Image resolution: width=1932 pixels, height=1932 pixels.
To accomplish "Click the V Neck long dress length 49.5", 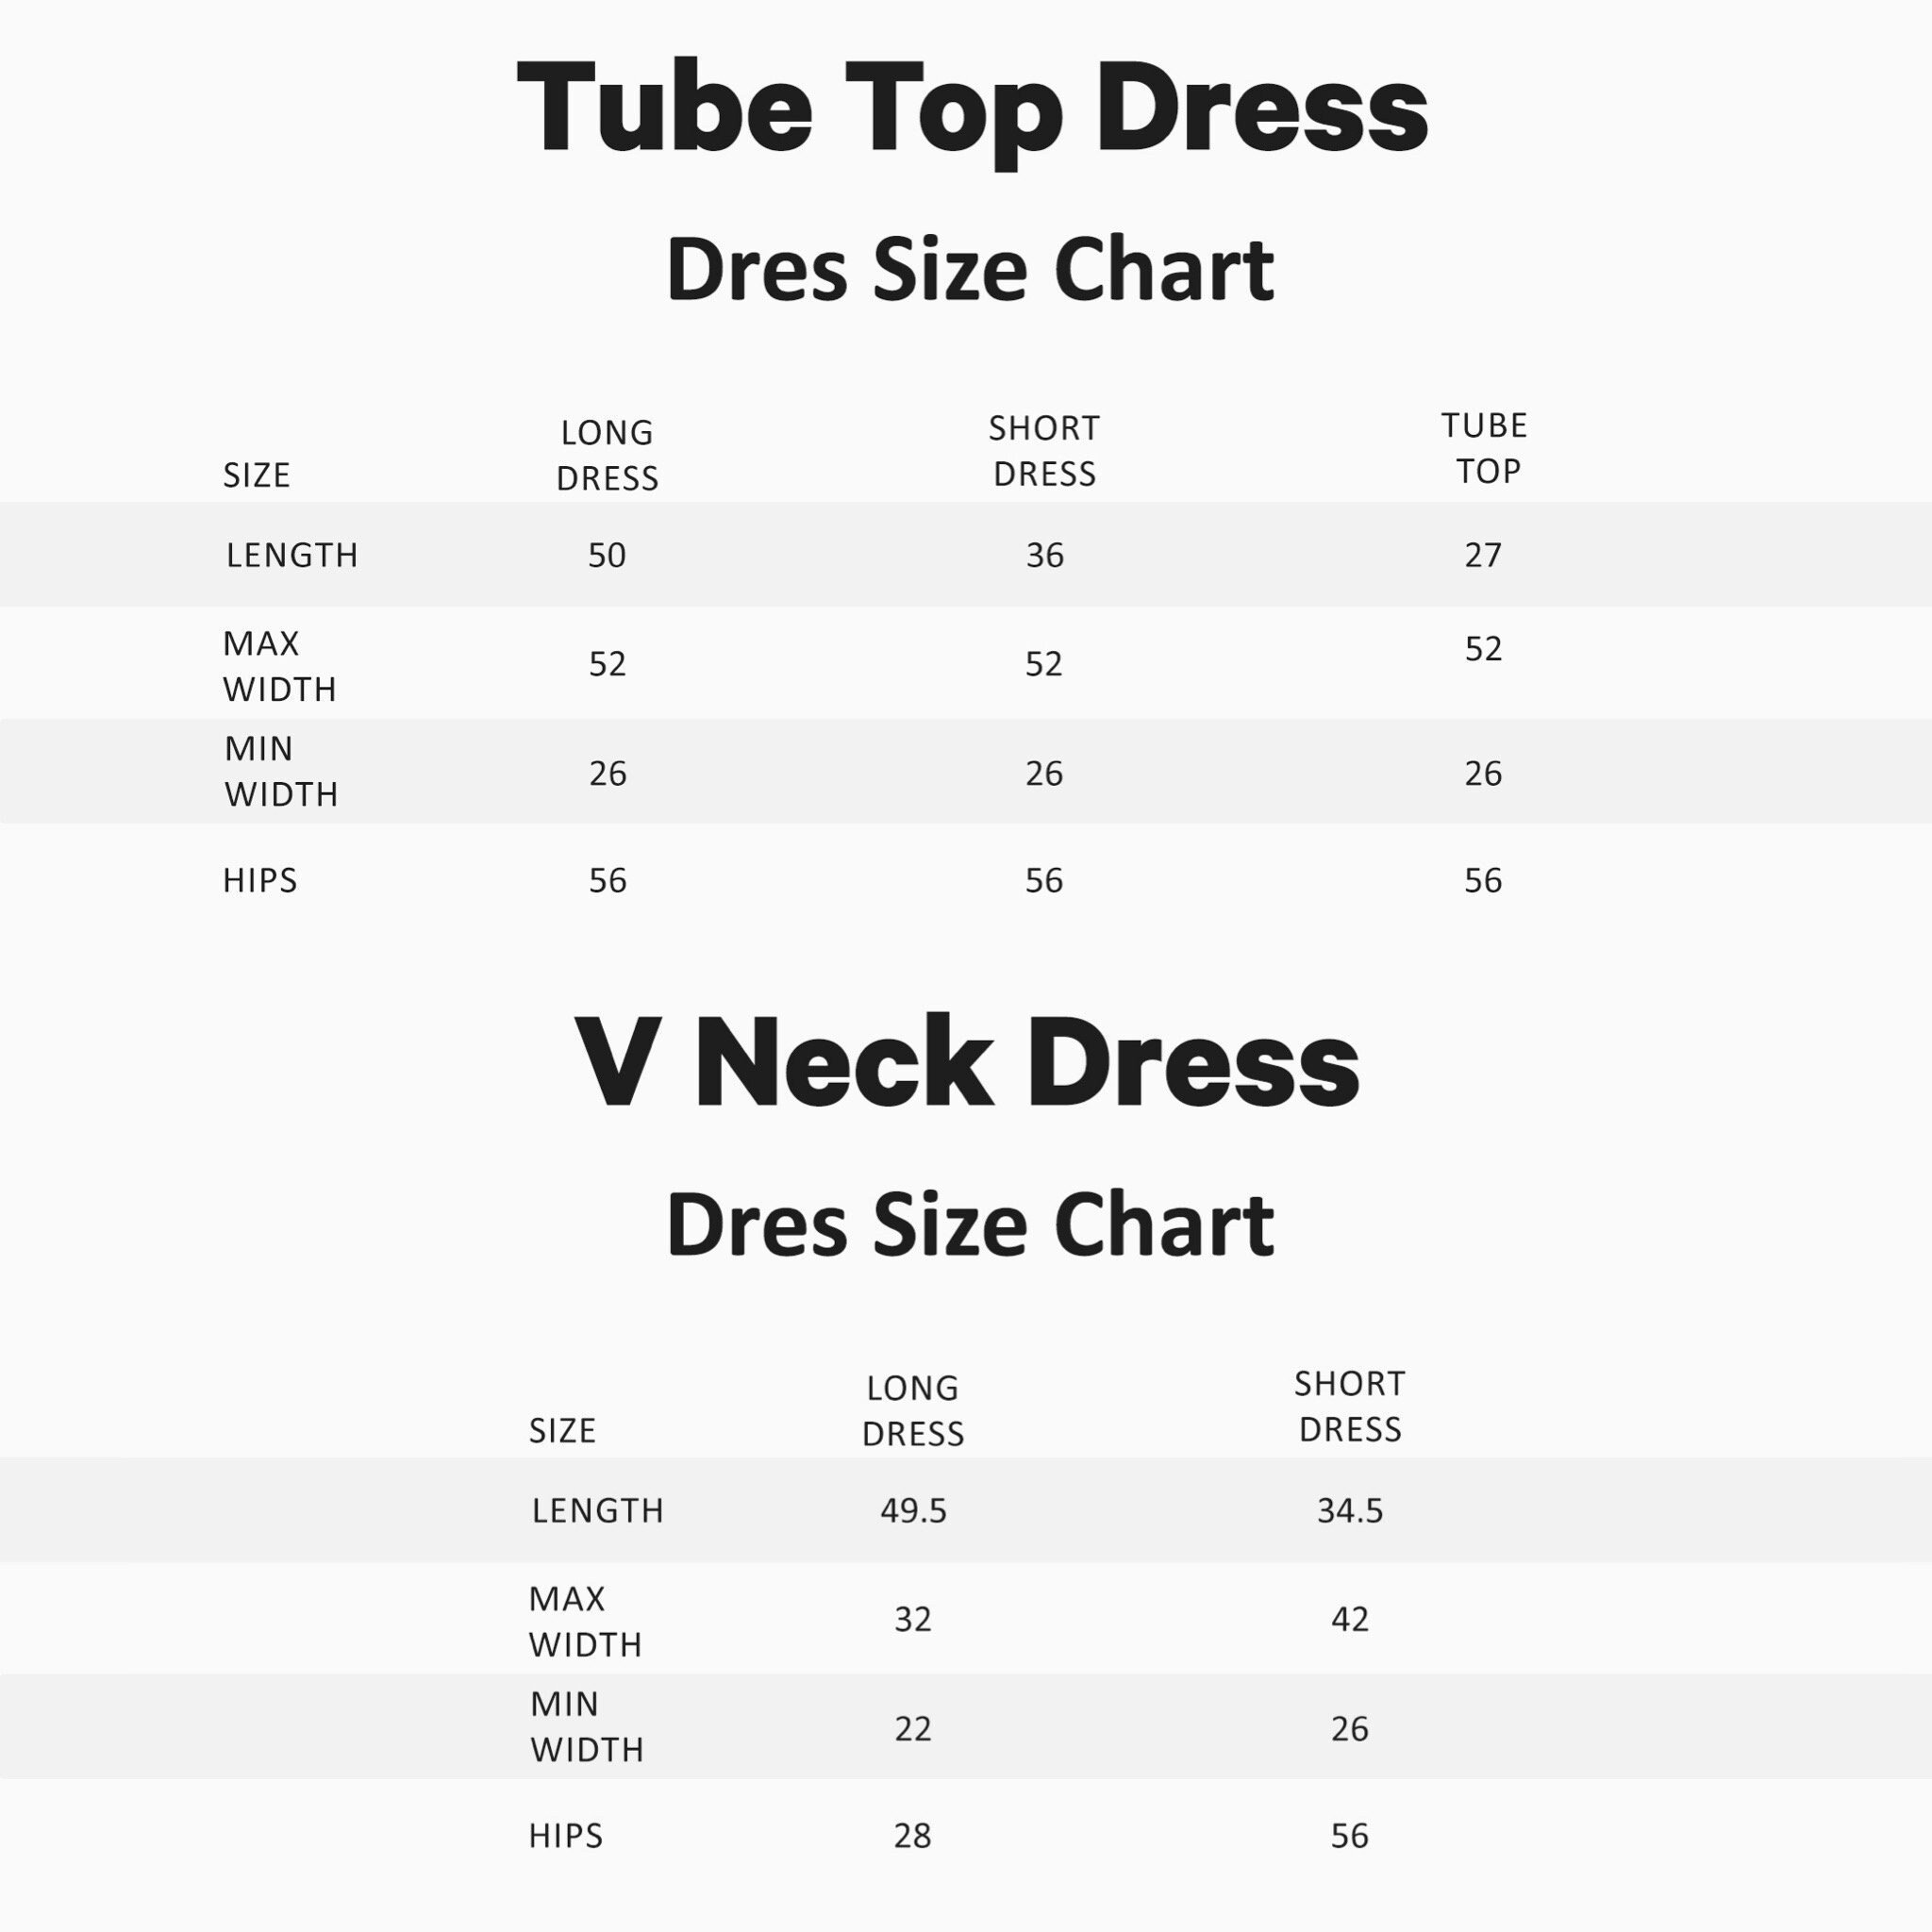I will click(x=913, y=1510).
